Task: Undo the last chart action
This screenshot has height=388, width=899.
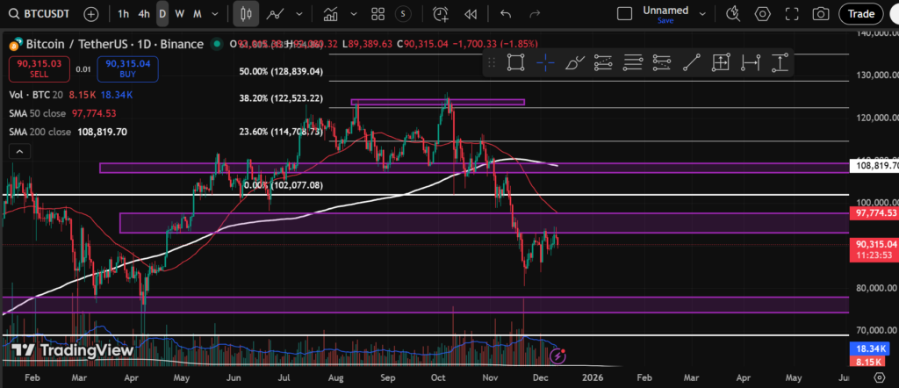Action: click(x=505, y=14)
